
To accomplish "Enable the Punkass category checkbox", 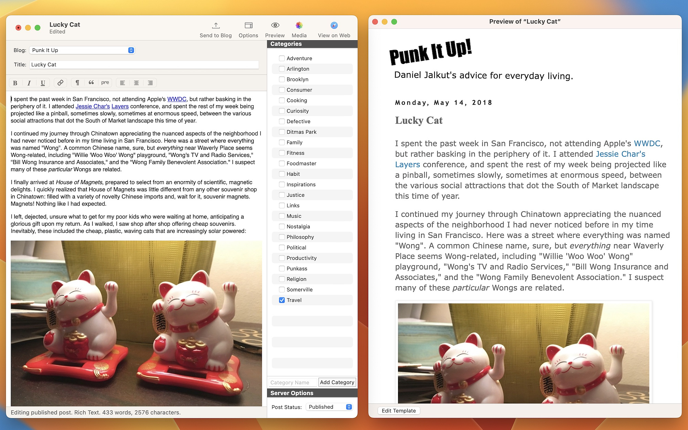I will (x=281, y=268).
